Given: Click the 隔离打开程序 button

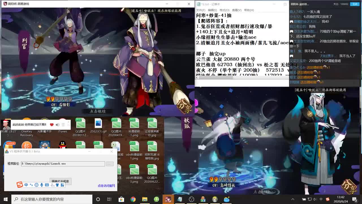Looking at the screenshot, I should pyautogui.click(x=61, y=181).
